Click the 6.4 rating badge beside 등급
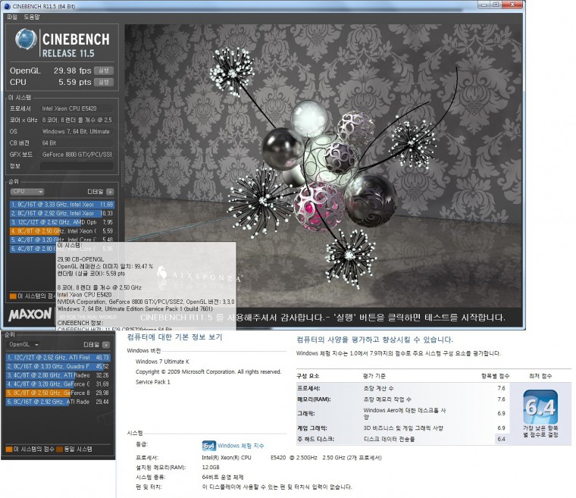This screenshot has width=576, height=498. tap(208, 446)
